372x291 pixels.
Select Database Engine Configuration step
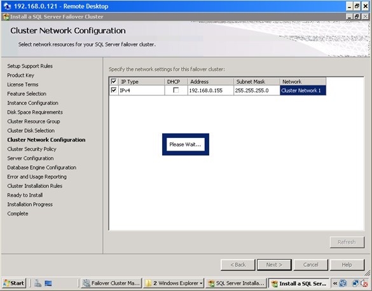pyautogui.click(x=42, y=168)
